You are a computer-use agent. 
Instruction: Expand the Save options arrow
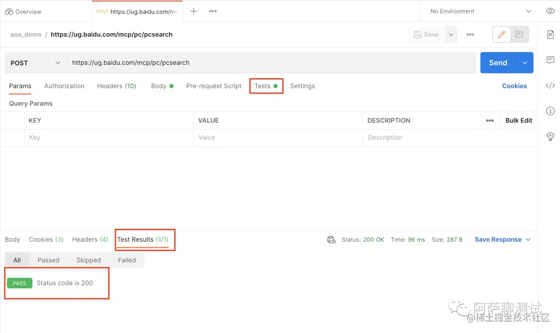pos(451,34)
